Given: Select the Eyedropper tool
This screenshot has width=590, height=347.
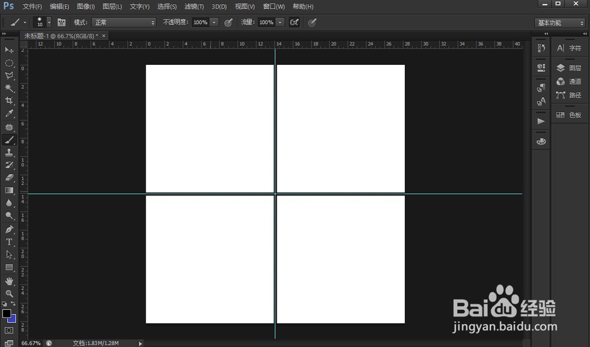Looking at the screenshot, I should (x=9, y=114).
